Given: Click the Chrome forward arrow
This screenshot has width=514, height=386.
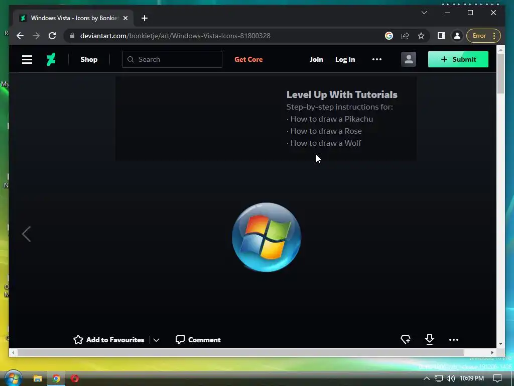Looking at the screenshot, I should click(36, 36).
